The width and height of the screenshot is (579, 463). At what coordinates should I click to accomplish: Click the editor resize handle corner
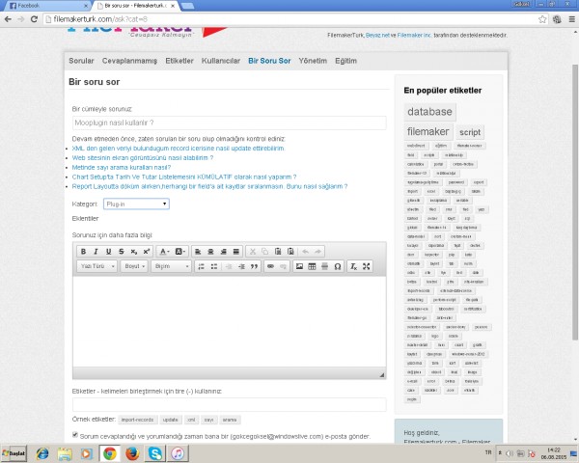click(382, 375)
